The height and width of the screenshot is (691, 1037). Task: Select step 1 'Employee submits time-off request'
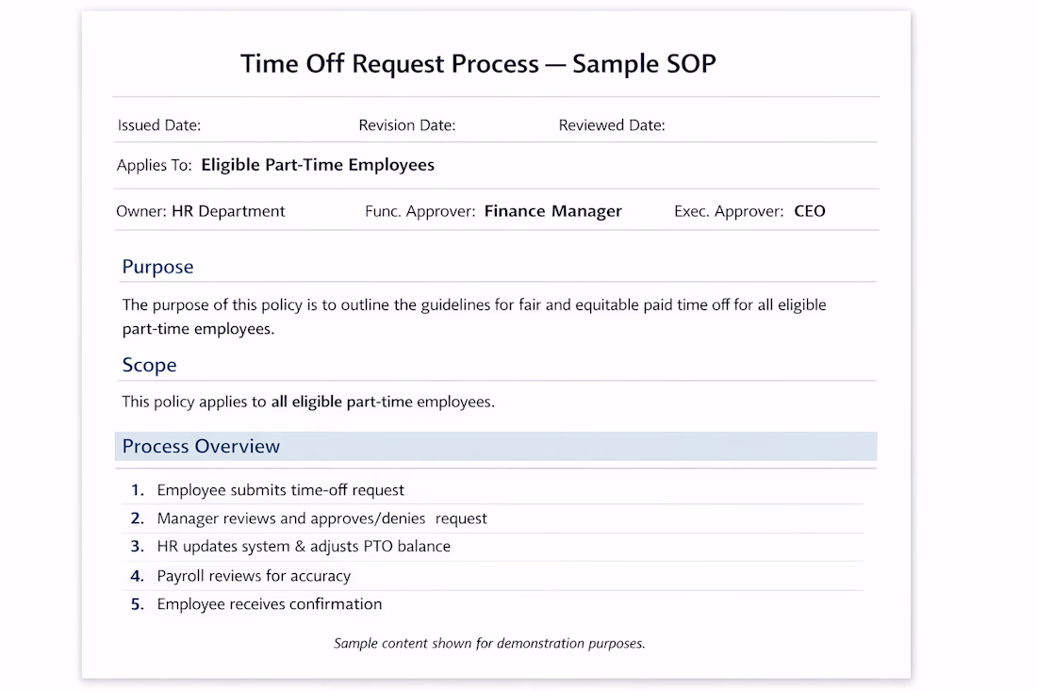point(280,490)
